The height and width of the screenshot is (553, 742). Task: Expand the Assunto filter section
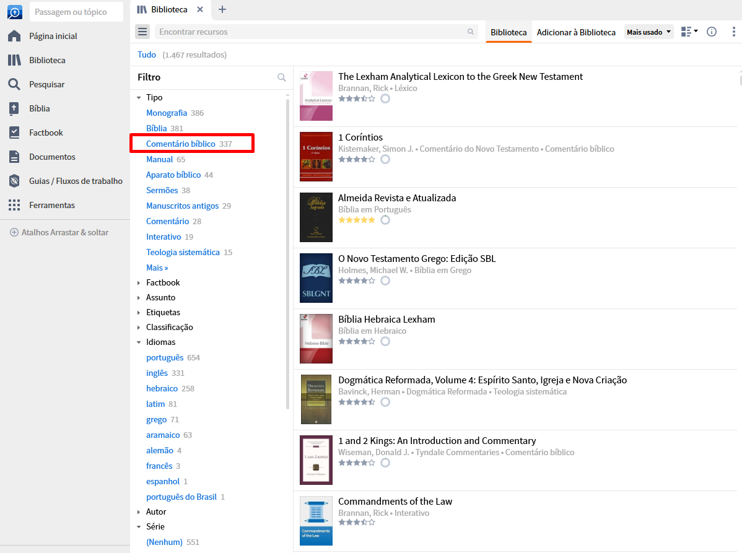point(139,297)
